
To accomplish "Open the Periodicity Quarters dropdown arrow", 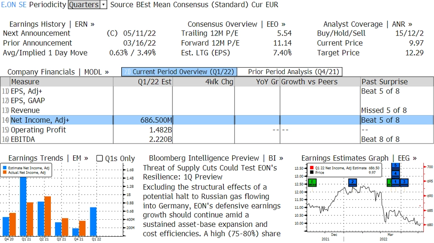I will 103,5.
